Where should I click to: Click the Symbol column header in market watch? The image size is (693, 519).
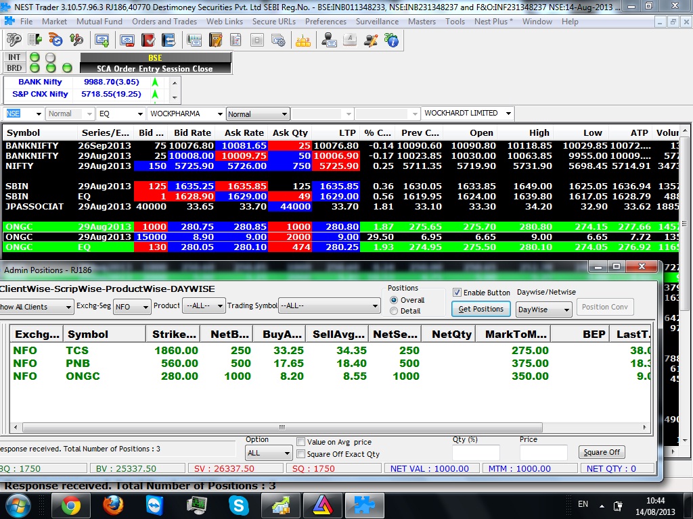click(40, 133)
